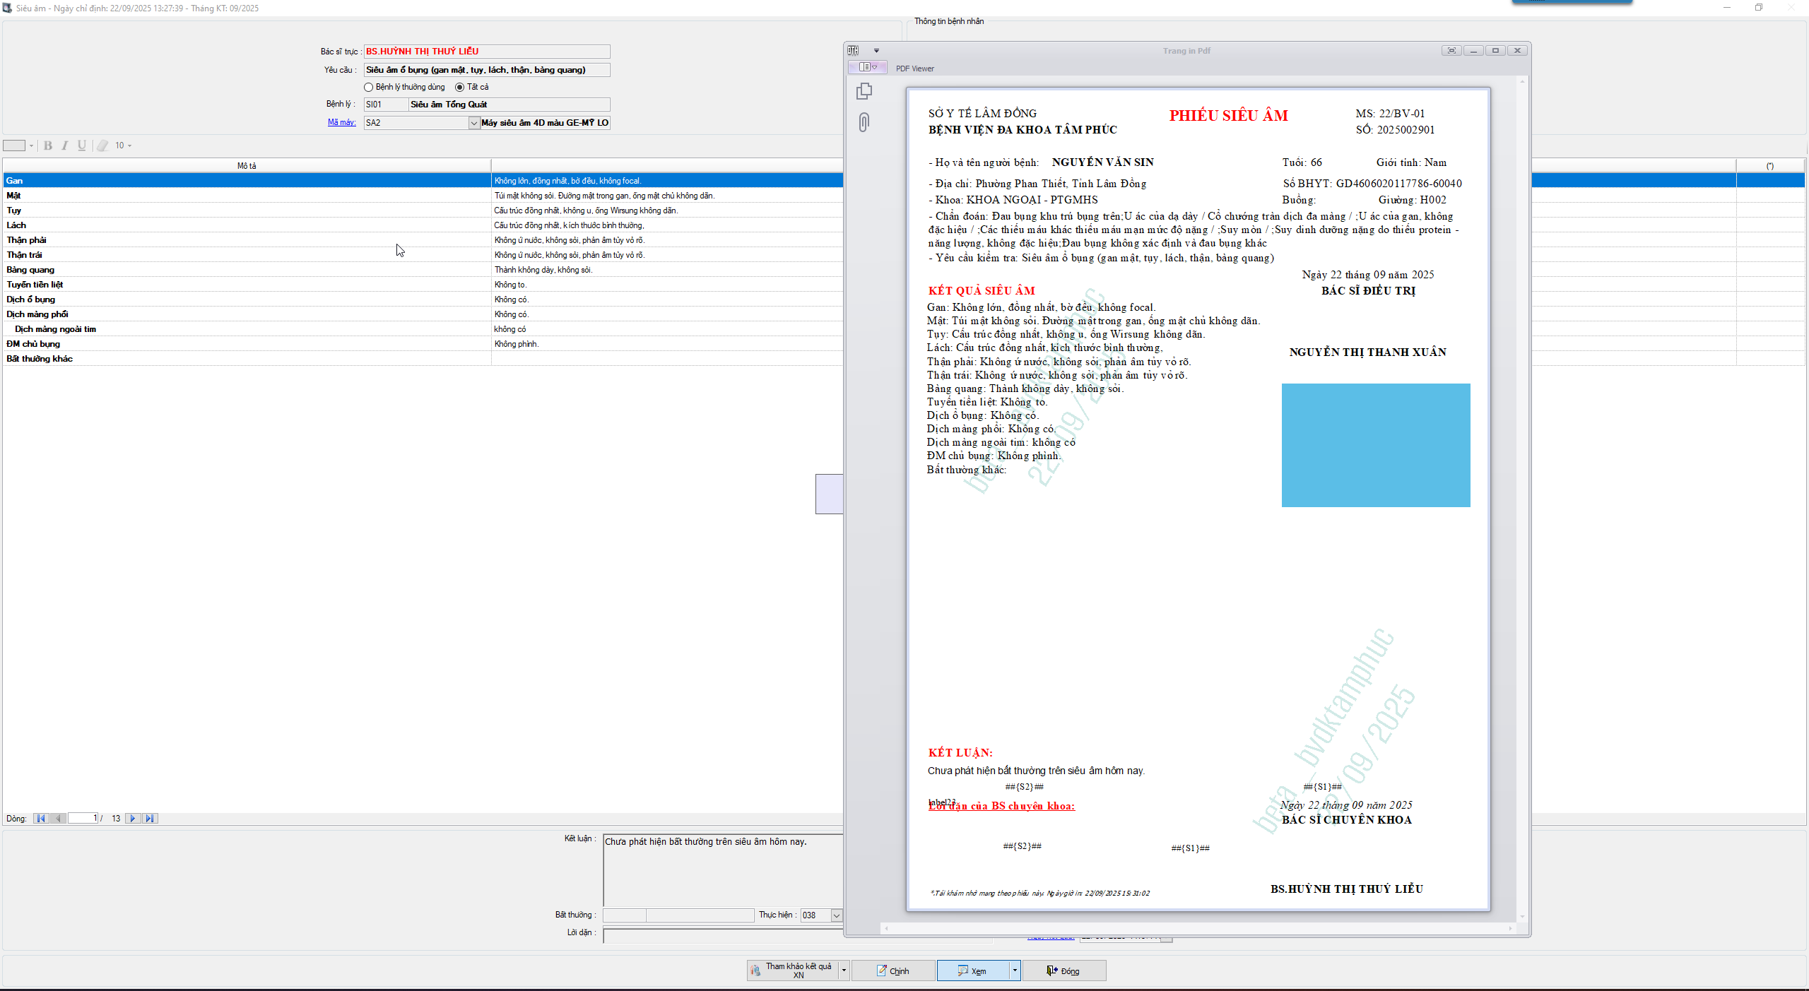Click the Underline formatting icon
Image resolution: width=1809 pixels, height=991 pixels.
click(x=82, y=146)
